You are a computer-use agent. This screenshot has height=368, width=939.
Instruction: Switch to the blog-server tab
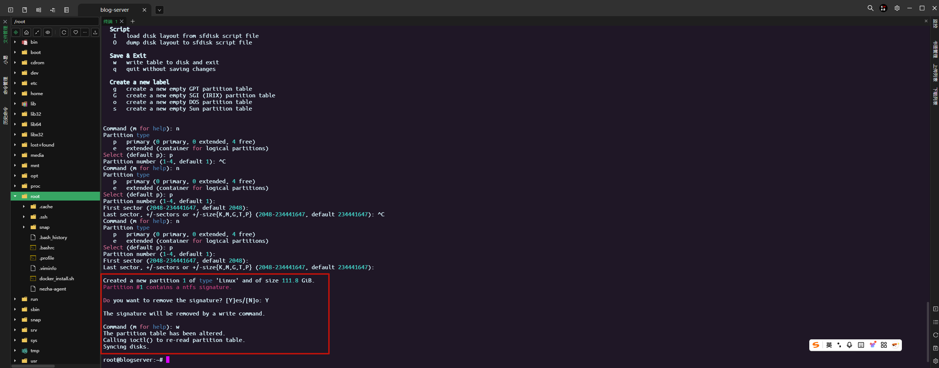click(114, 10)
